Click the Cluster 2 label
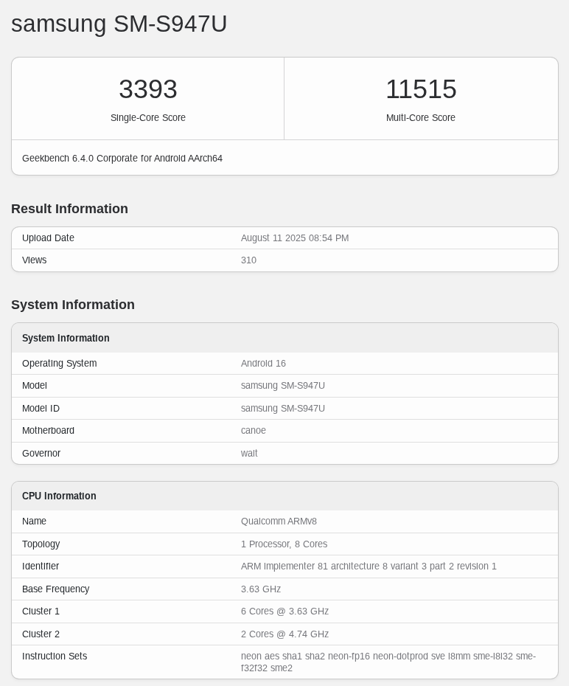The height and width of the screenshot is (686, 569). (41, 634)
